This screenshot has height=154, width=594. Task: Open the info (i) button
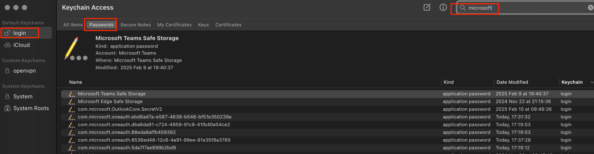click(x=443, y=7)
